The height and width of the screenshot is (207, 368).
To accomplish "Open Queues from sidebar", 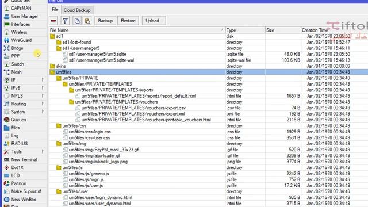I will [18, 120].
